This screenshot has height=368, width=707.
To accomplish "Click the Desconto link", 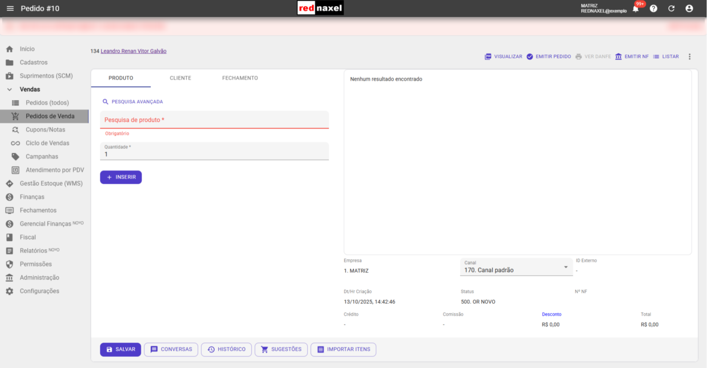I will [x=552, y=315].
